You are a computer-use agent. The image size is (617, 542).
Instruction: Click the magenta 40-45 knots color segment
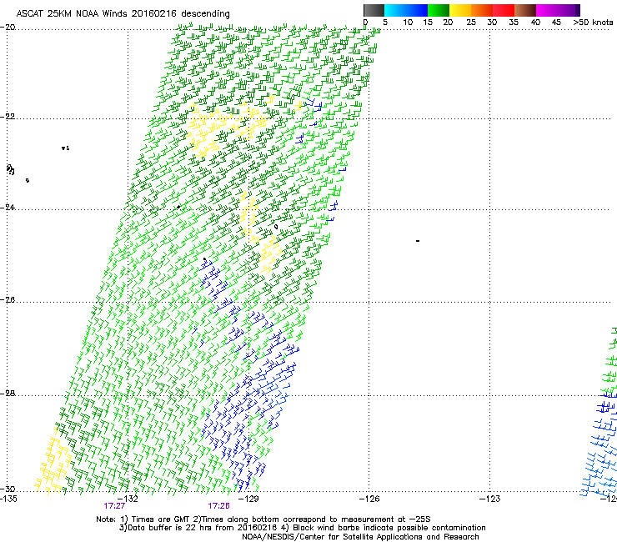[x=547, y=10]
